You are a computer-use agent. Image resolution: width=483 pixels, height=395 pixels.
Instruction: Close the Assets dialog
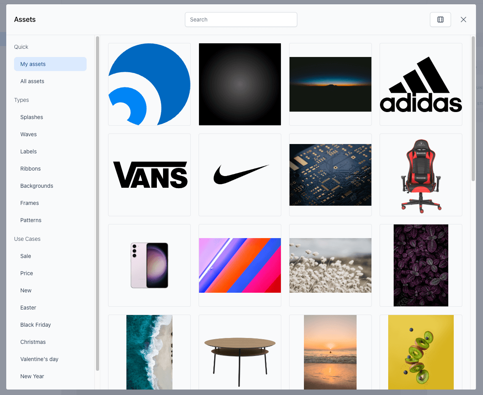(463, 20)
